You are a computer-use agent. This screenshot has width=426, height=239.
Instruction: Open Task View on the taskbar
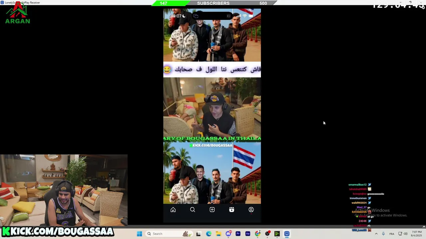point(199,234)
